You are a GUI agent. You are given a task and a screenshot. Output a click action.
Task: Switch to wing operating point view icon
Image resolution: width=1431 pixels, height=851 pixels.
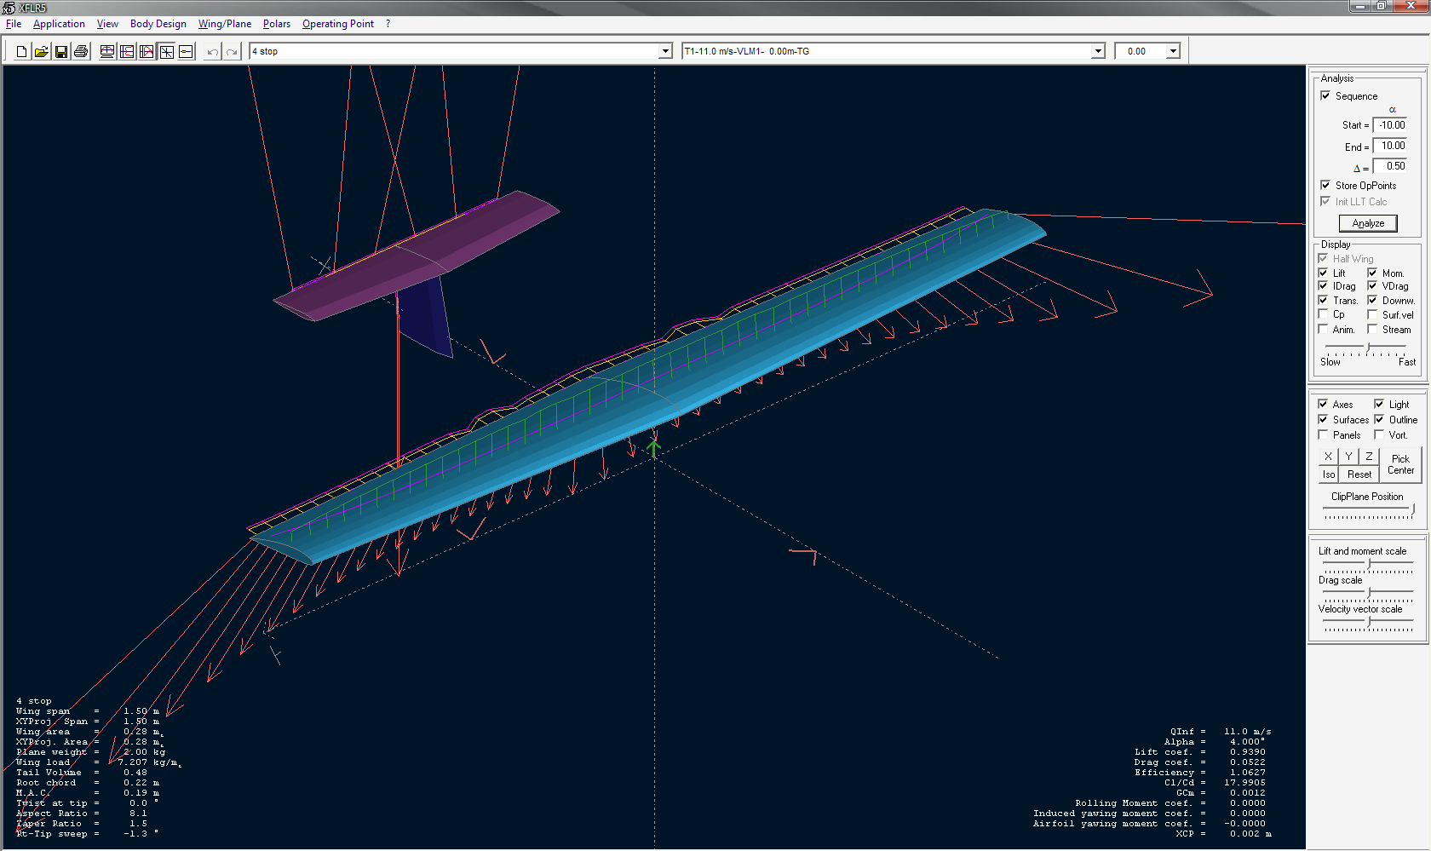107,52
